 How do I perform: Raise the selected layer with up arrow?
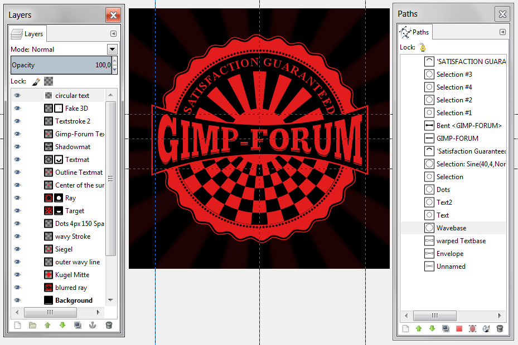pyautogui.click(x=47, y=326)
